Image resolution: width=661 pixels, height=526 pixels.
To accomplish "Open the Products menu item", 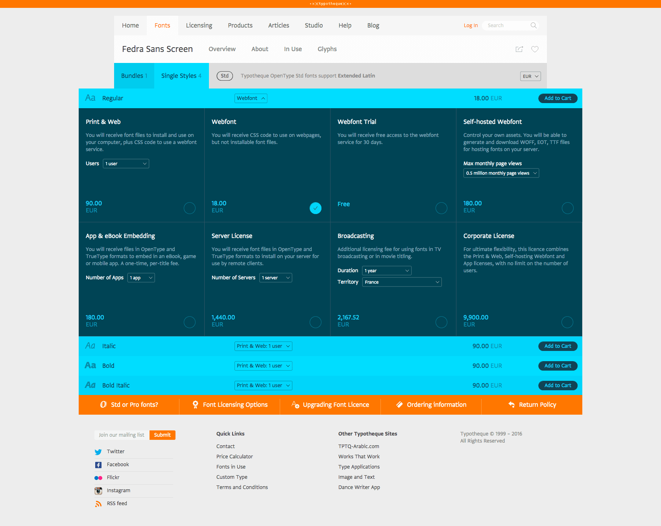I will pos(240,26).
